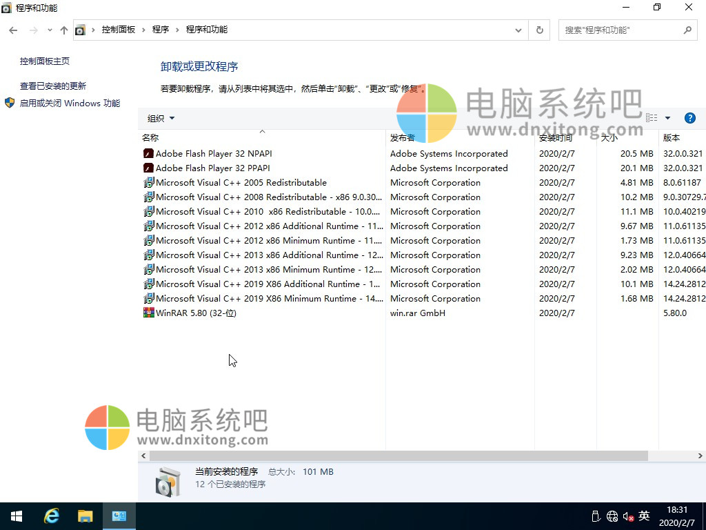Viewport: 706px width, 530px height.
Task: Click the horizontal scrollbar right arrow
Action: pos(700,456)
